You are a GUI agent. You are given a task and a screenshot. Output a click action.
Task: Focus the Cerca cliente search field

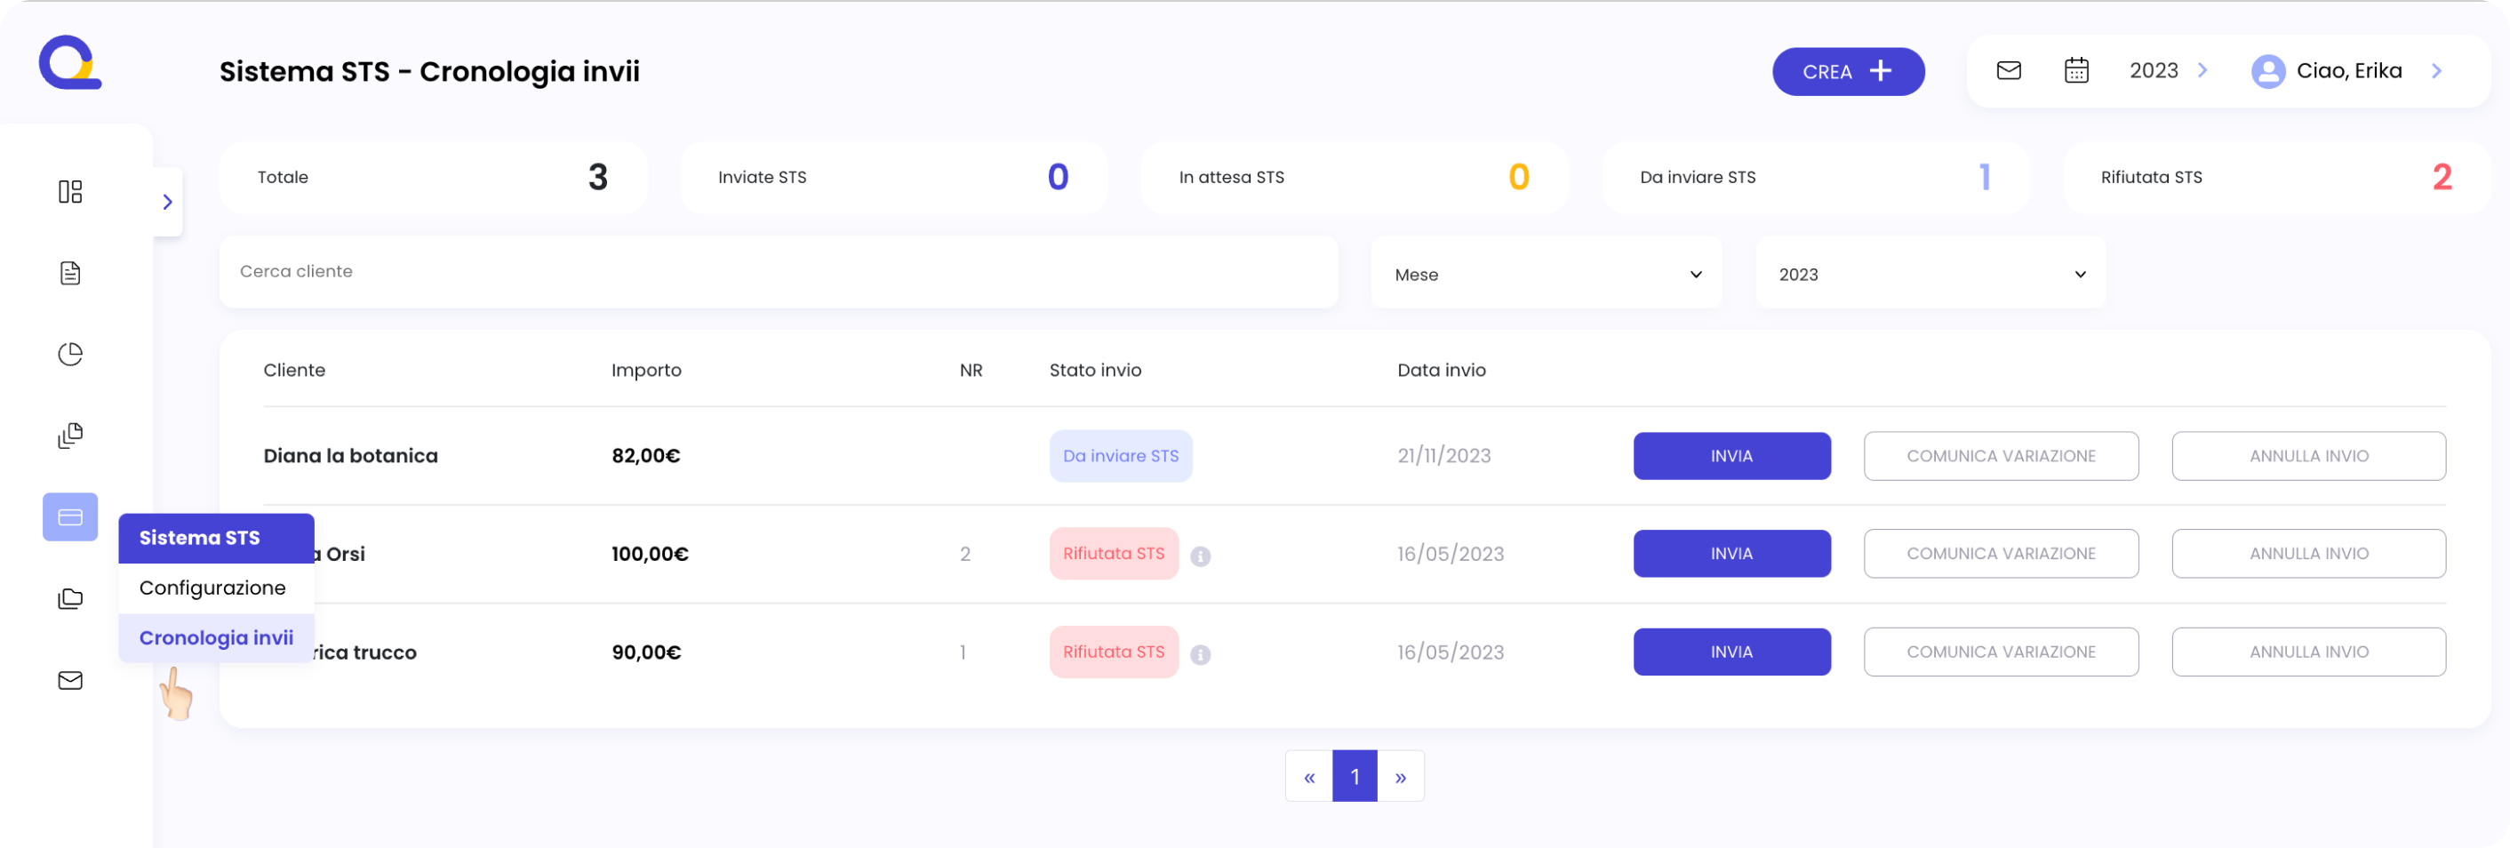[x=779, y=272]
